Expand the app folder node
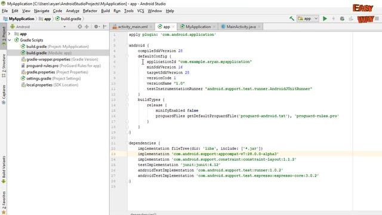This screenshot has height=215, width=382. point(10,34)
